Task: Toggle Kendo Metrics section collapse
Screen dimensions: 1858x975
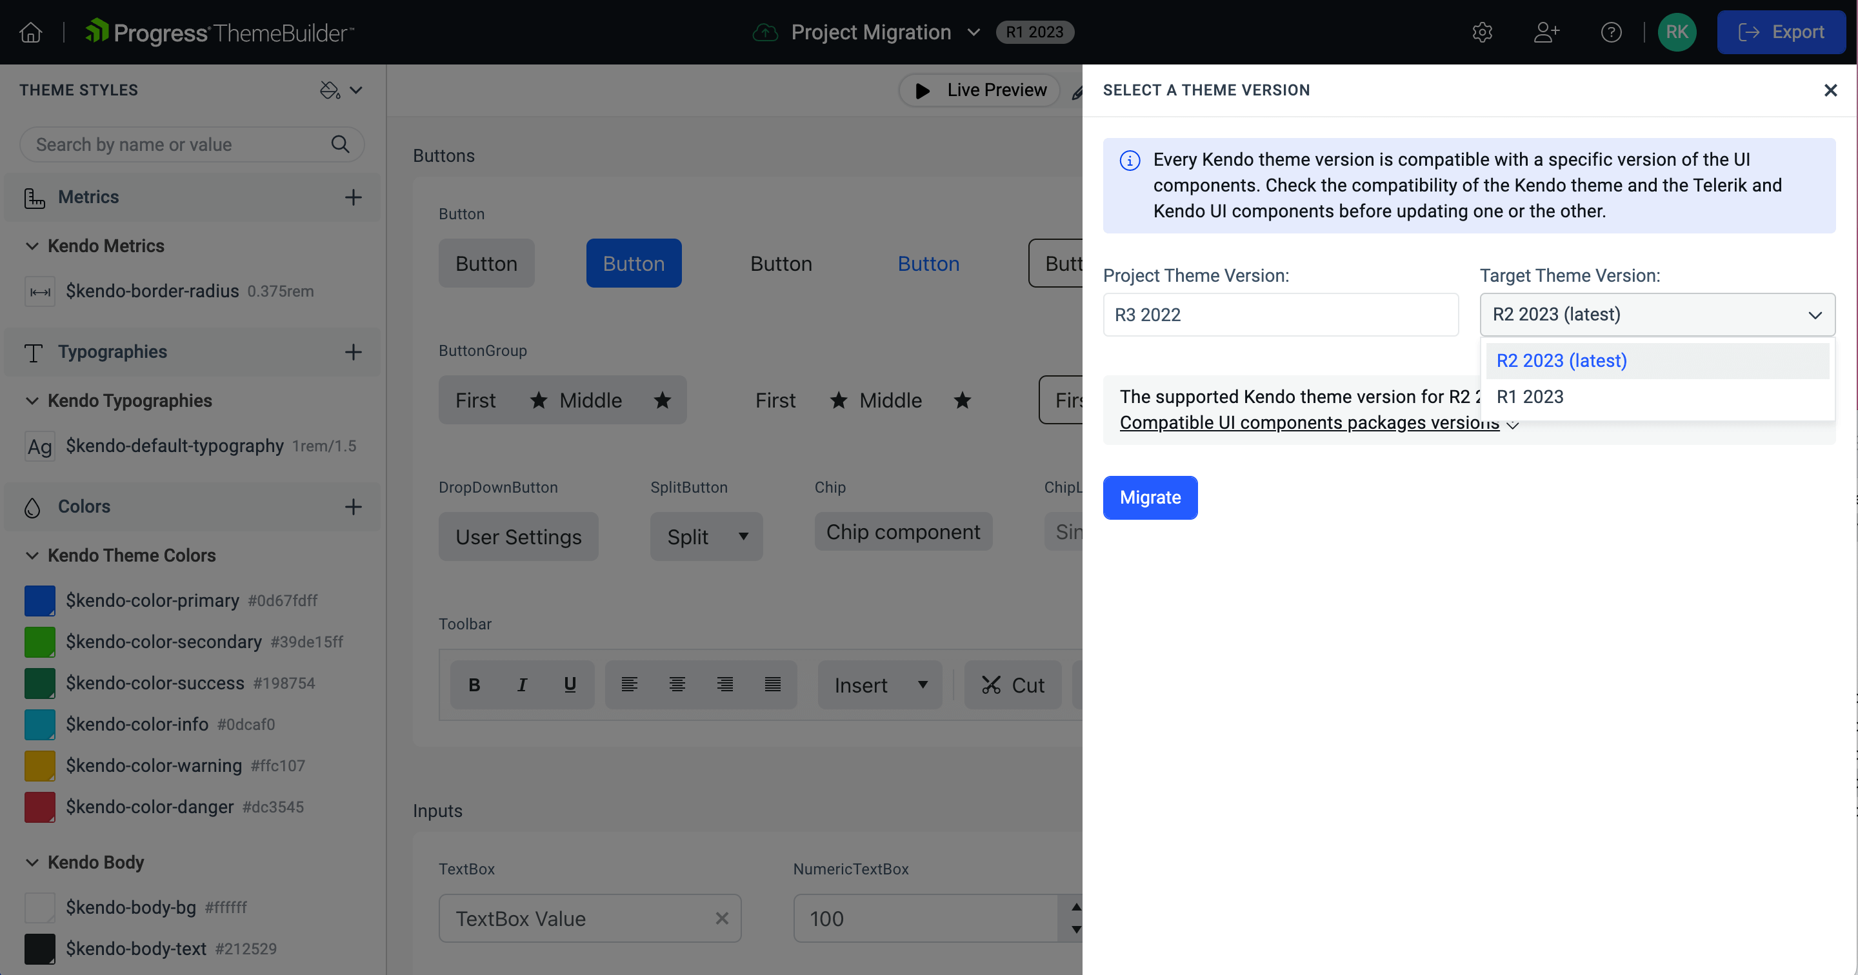Action: point(32,246)
